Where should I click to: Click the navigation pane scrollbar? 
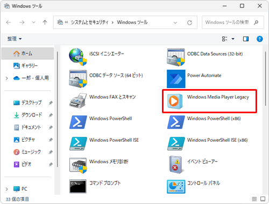(58, 109)
